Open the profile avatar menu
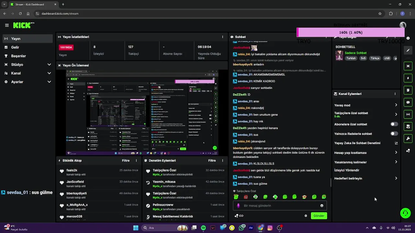 coord(403,25)
